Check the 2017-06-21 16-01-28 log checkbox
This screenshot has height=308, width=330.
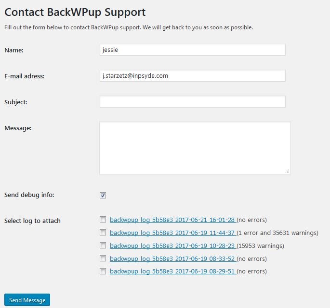[x=103, y=220]
